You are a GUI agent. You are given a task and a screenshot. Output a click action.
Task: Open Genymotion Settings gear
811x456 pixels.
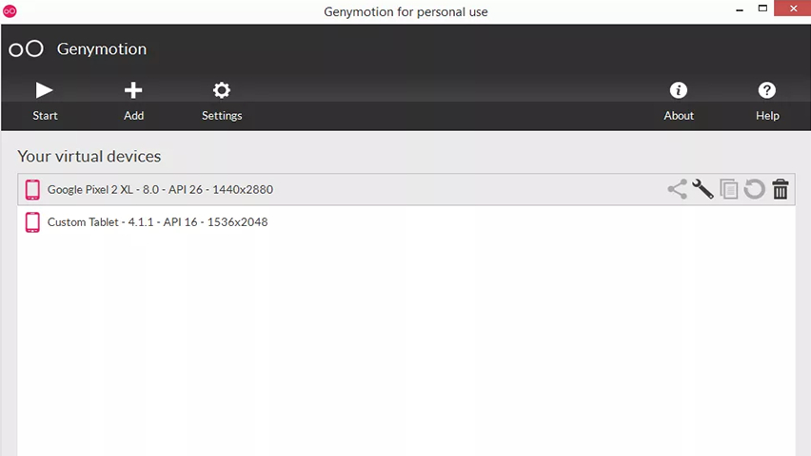click(x=222, y=100)
